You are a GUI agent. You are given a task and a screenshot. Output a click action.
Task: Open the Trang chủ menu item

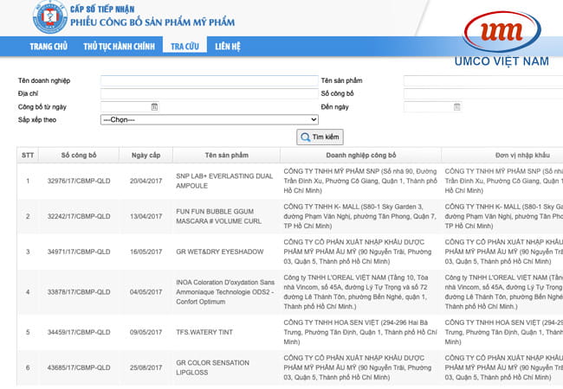[49, 46]
